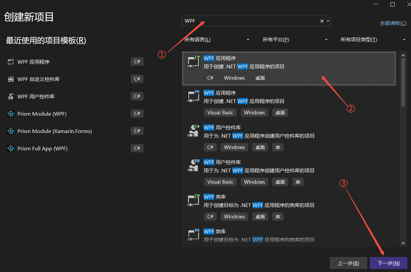This screenshot has width=411, height=272.
Task: Select the C# WPF 类库 title
Action: click(215, 197)
